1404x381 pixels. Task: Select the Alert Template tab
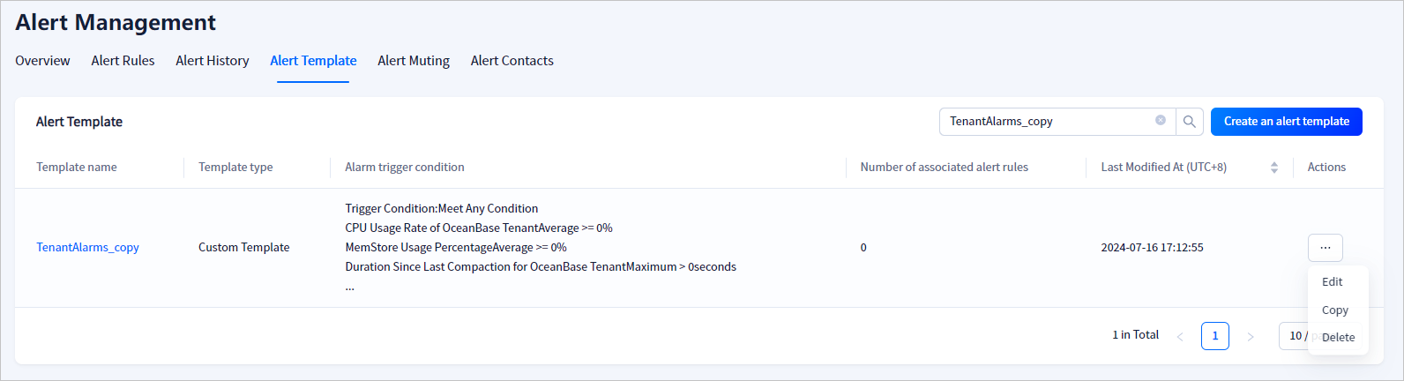coord(313,61)
